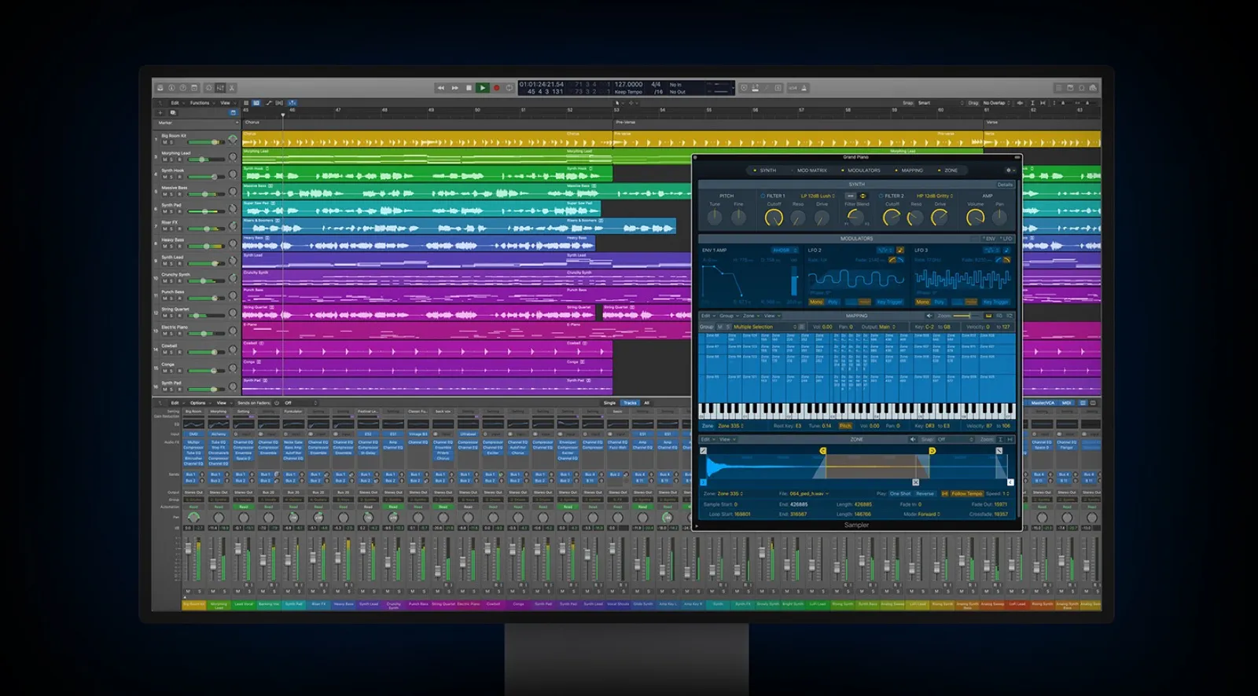Toggle Filter 2 power button in Sampler
Viewport: 1258px width, 696px height.
[x=881, y=196]
